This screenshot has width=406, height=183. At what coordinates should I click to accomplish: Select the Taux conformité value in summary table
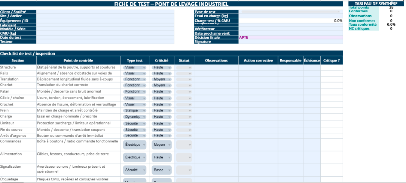tap(391, 24)
